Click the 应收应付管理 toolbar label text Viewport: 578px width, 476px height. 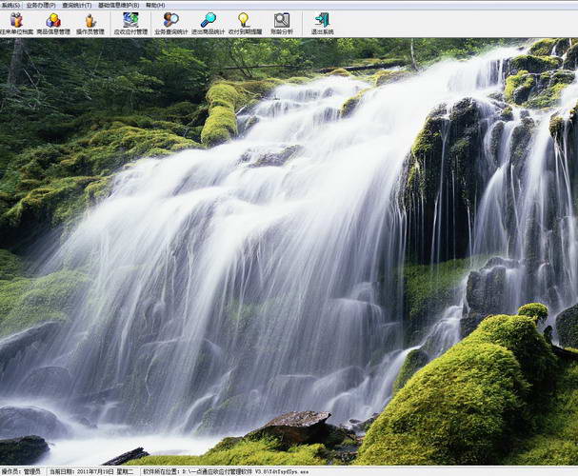tap(130, 31)
